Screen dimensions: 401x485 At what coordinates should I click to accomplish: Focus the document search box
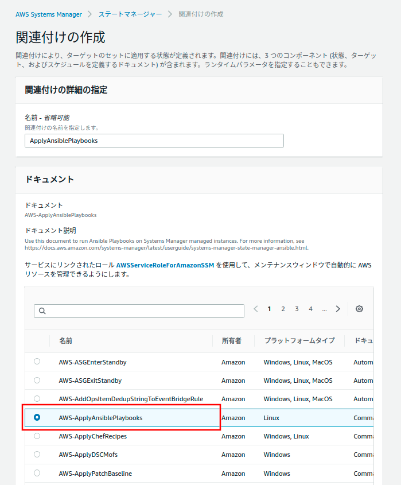coord(143,311)
